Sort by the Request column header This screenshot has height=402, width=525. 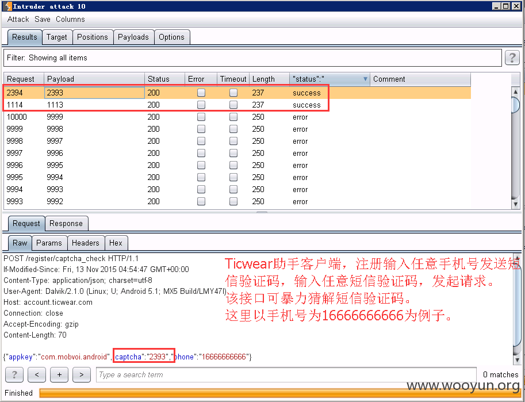click(24, 79)
